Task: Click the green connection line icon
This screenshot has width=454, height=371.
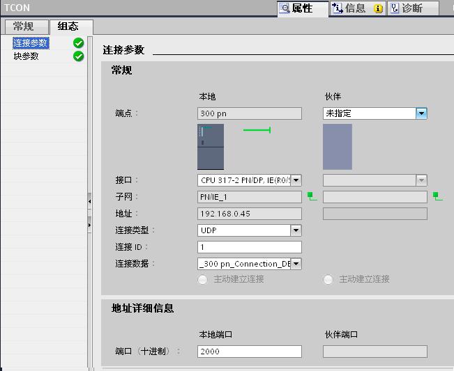Action: [257, 130]
